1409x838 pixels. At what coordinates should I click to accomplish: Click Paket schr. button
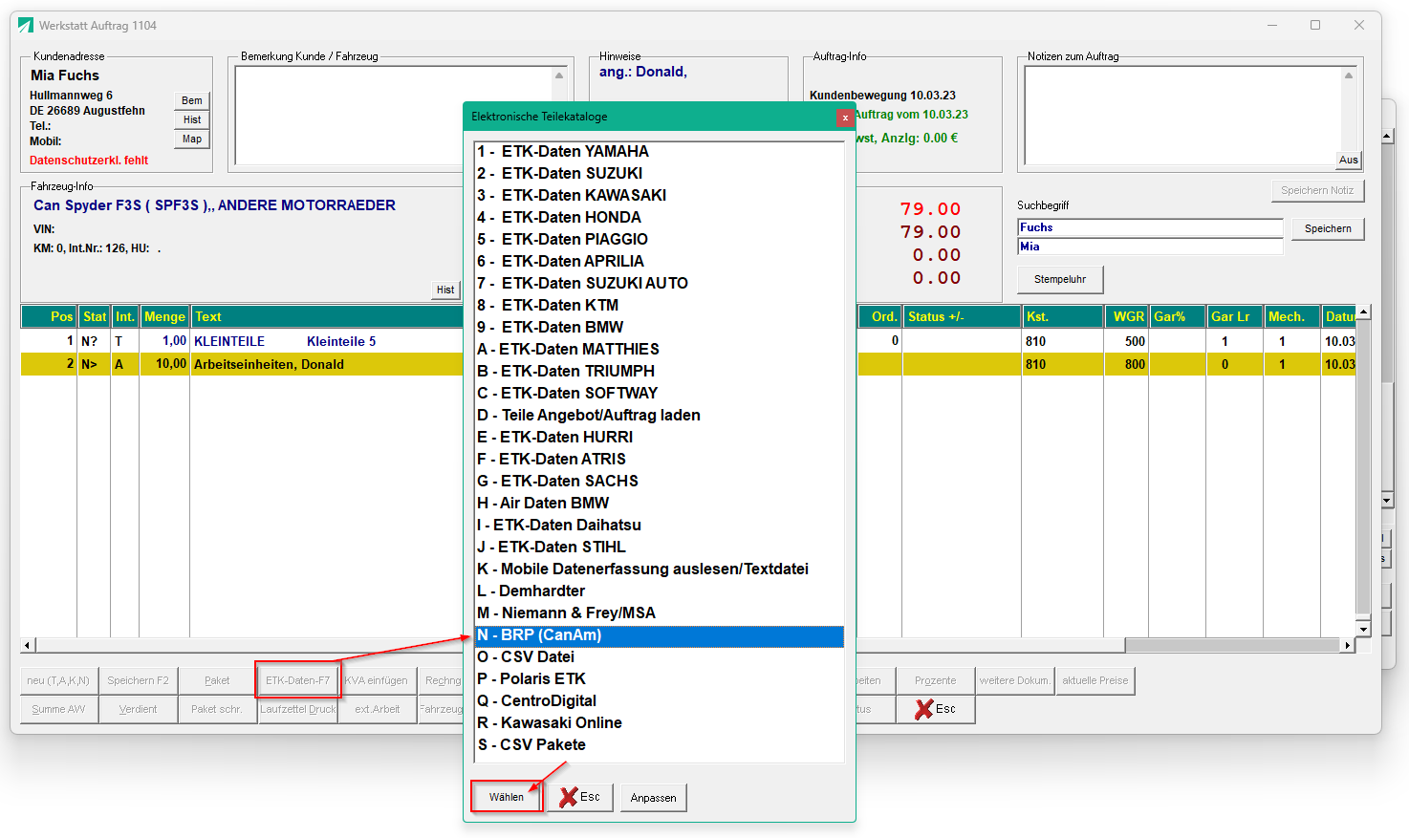(217, 709)
